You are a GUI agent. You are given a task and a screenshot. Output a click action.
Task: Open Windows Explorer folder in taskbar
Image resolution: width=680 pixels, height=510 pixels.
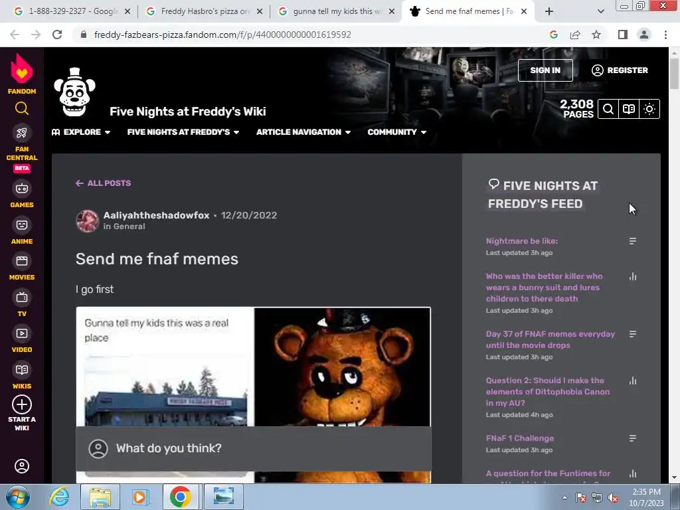point(100,497)
